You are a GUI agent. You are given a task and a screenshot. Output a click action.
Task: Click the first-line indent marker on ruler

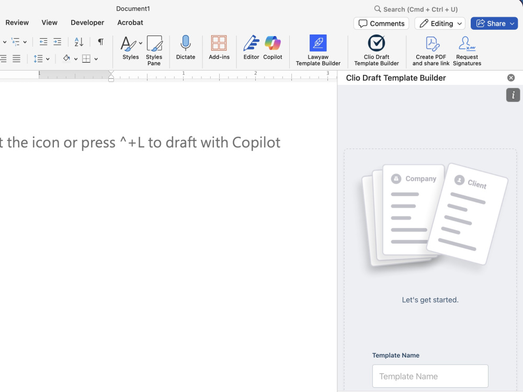(x=111, y=73)
